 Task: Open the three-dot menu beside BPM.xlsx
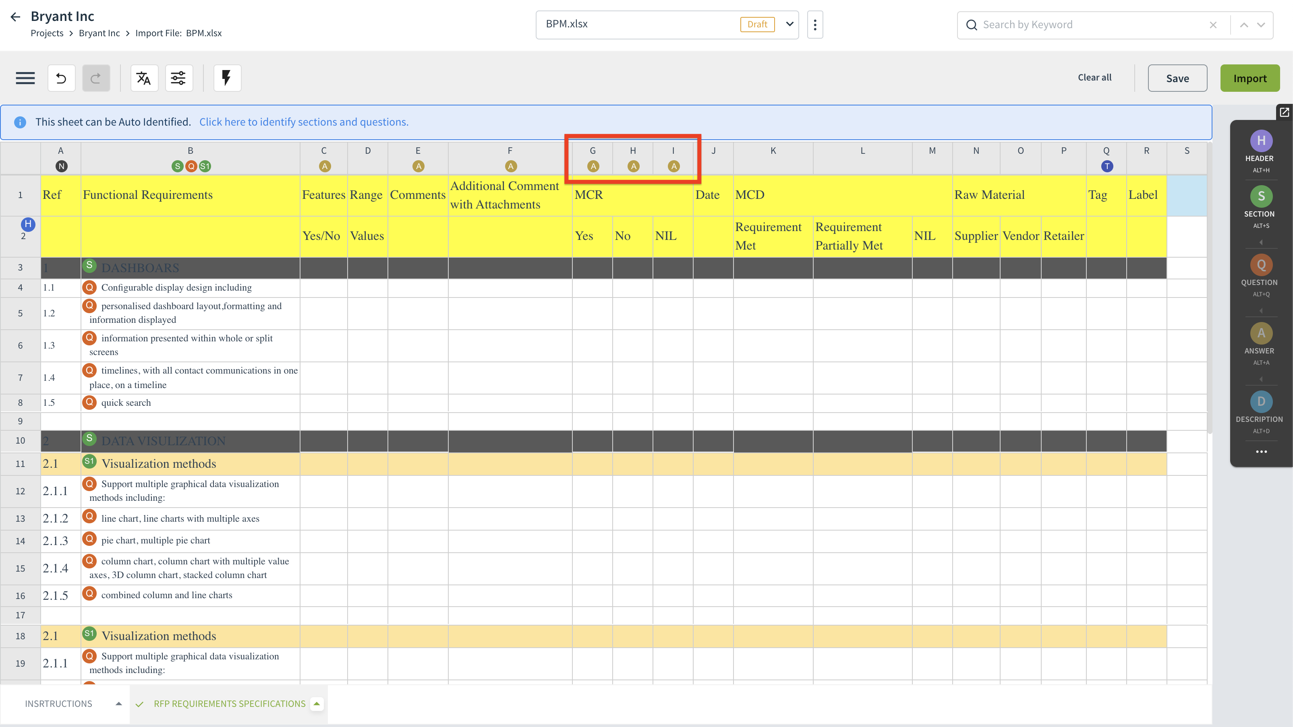point(814,24)
